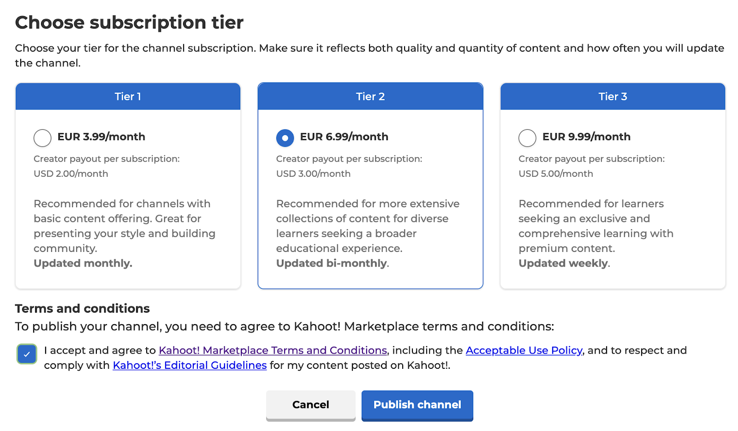This screenshot has width=738, height=431.
Task: Click the Tier 3 card header
Action: tap(613, 97)
